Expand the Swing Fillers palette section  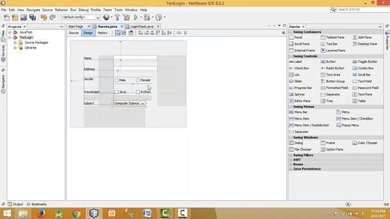[x=291, y=155]
